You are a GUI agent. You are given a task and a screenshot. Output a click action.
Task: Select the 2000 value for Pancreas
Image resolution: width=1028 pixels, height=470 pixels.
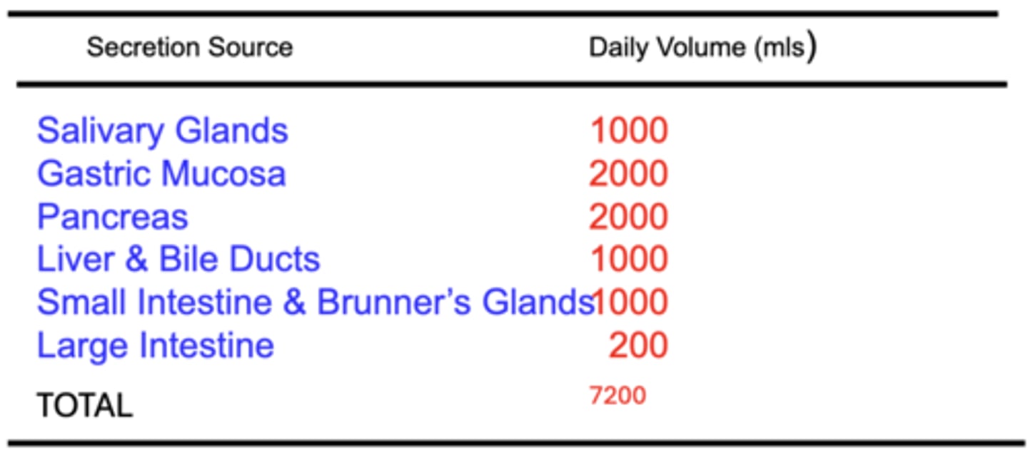click(628, 217)
